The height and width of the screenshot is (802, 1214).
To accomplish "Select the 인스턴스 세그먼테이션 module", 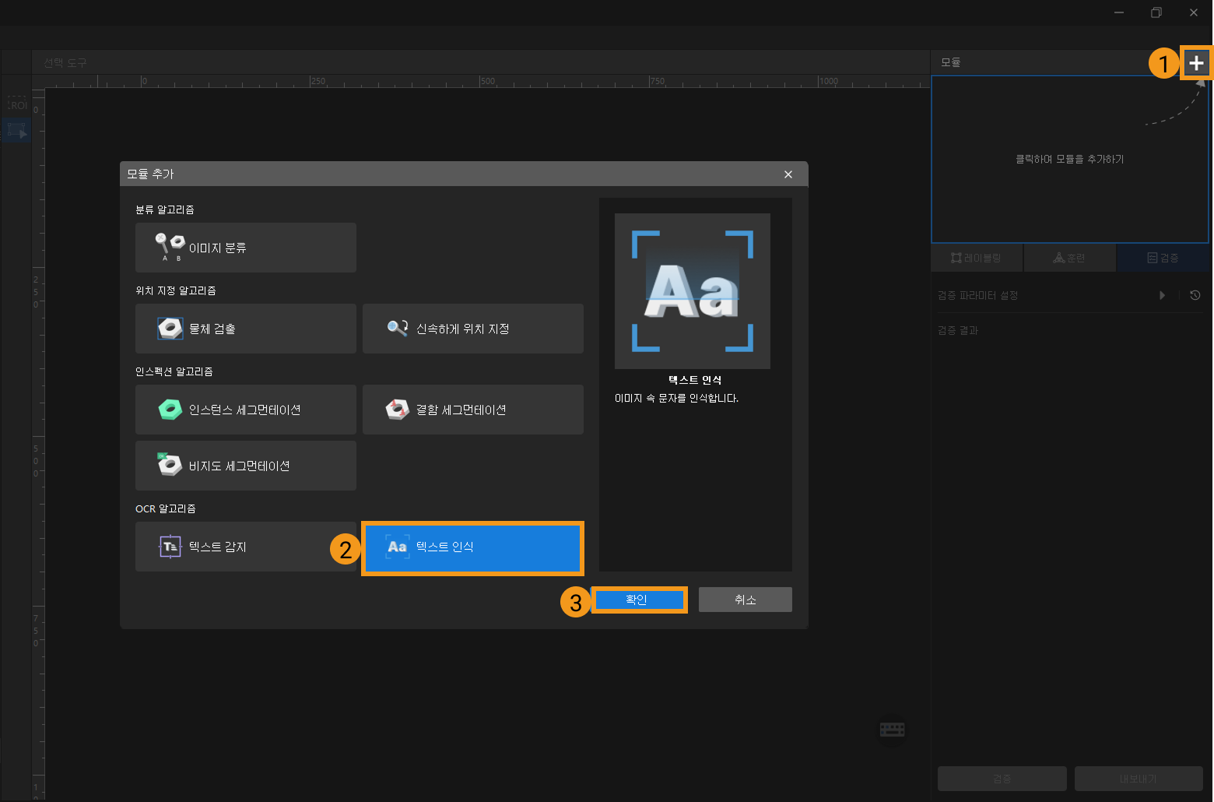I will pos(245,410).
